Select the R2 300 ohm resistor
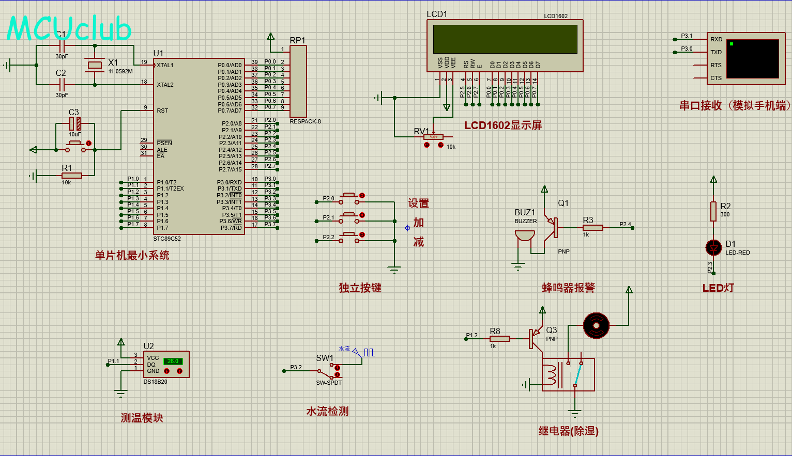Viewport: 792px width, 456px height. pyautogui.click(x=713, y=211)
